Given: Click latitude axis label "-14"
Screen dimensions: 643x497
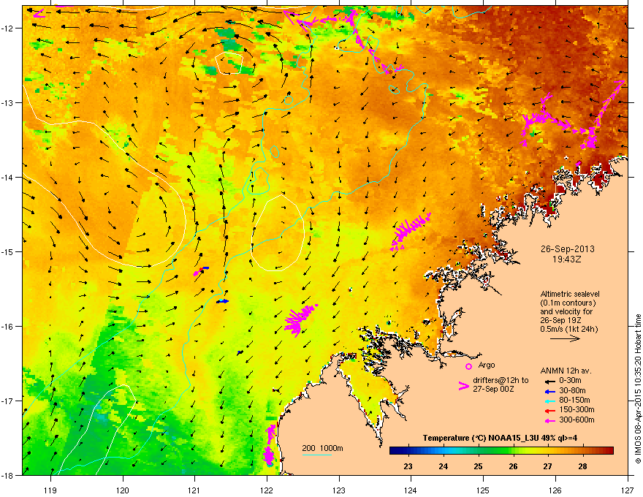Looking at the screenshot, I should (7, 177).
